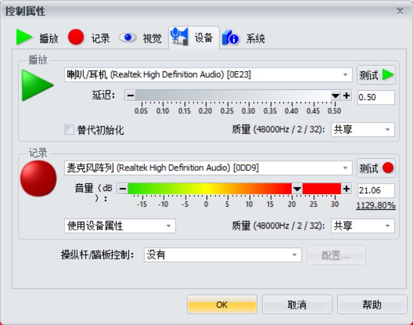Open the 系统 tab
The width and height of the screenshot is (413, 325).
click(243, 38)
